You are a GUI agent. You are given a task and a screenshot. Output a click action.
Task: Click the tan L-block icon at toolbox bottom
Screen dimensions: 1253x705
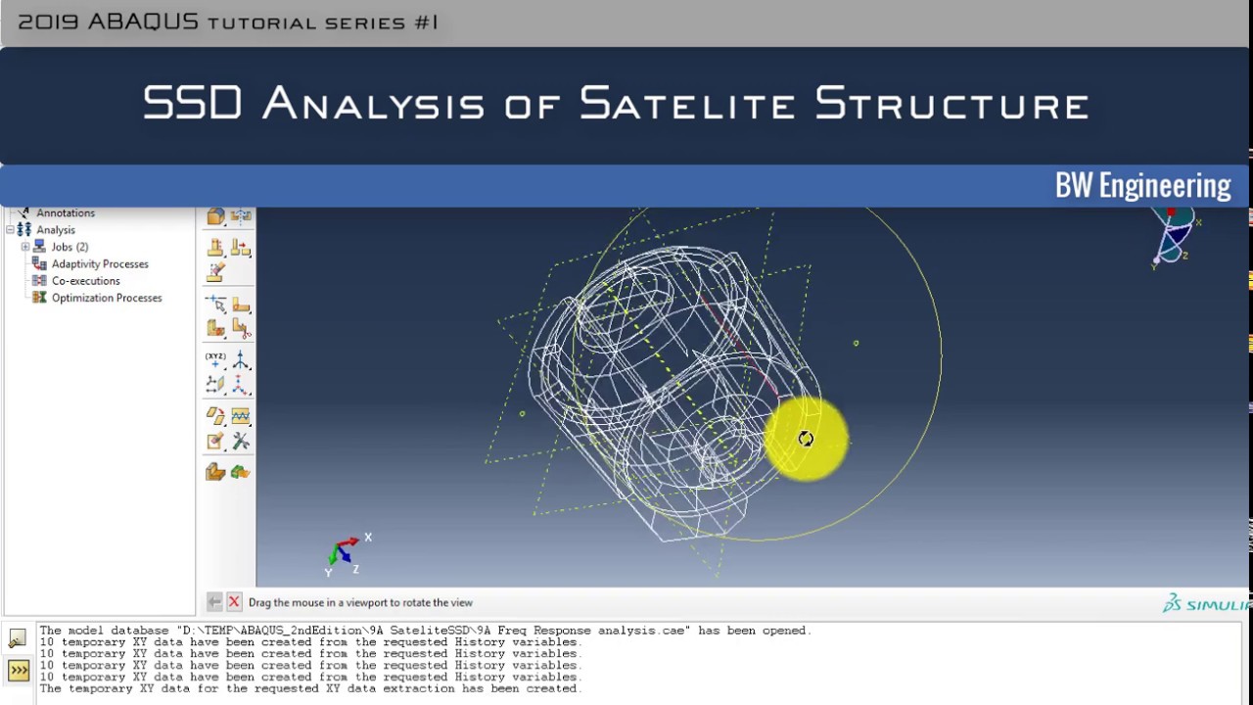[215, 473]
